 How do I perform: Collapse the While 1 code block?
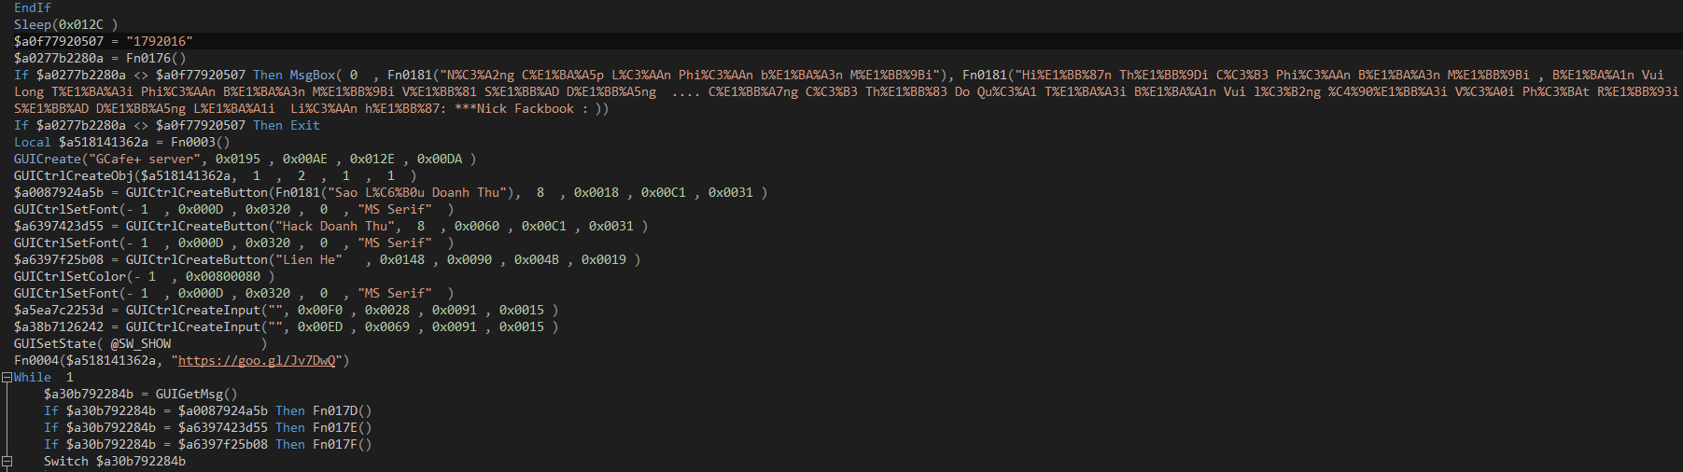point(7,378)
